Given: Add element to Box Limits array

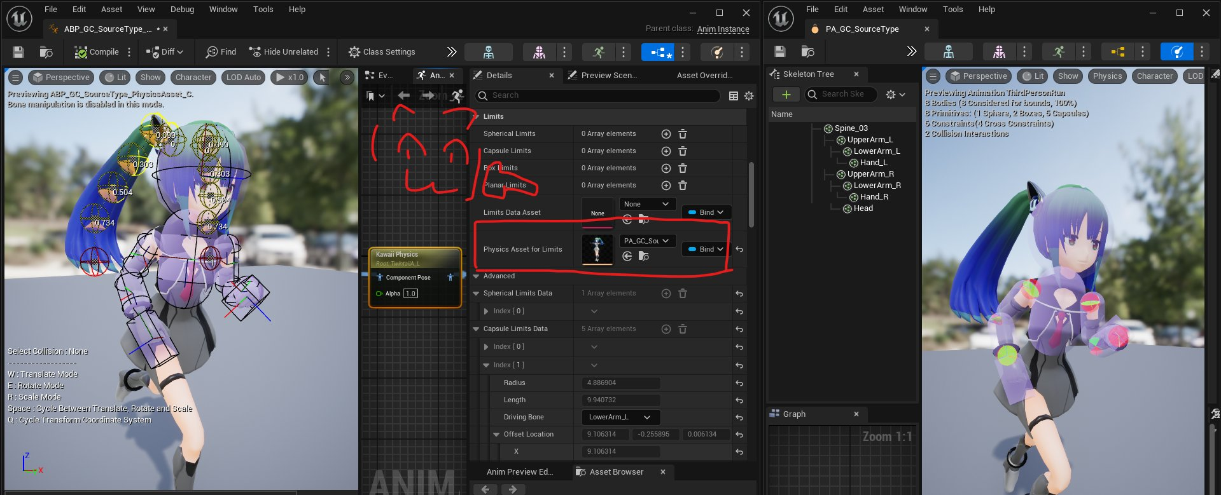Looking at the screenshot, I should [666, 168].
